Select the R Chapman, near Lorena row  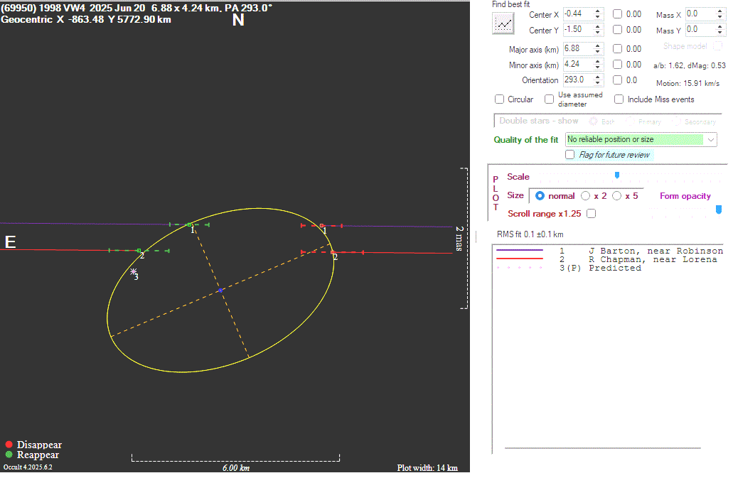pyautogui.click(x=606, y=259)
